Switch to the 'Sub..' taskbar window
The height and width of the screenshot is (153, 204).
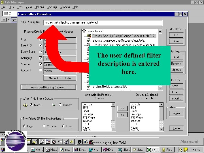point(138,150)
